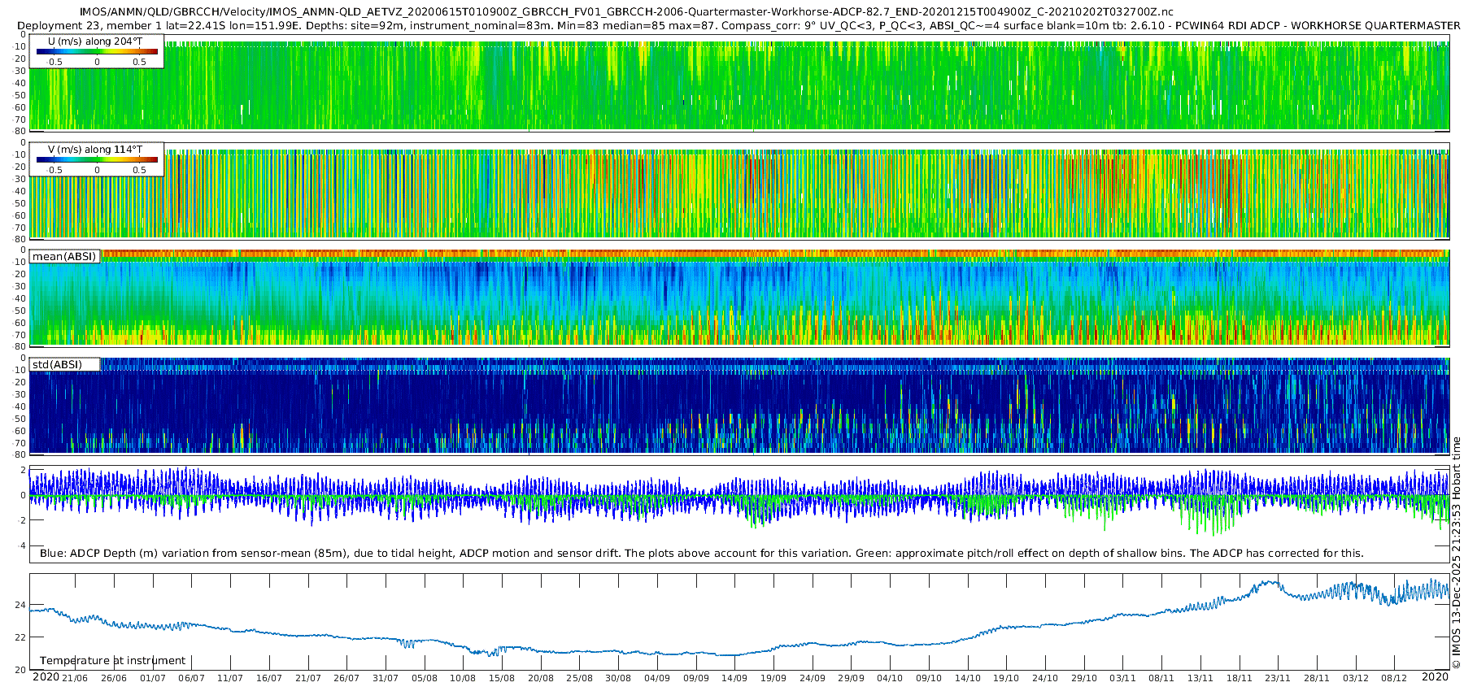This screenshot has height=691, width=1464.
Task: Click the temperature axis 24 tick label
Action: click(20, 606)
